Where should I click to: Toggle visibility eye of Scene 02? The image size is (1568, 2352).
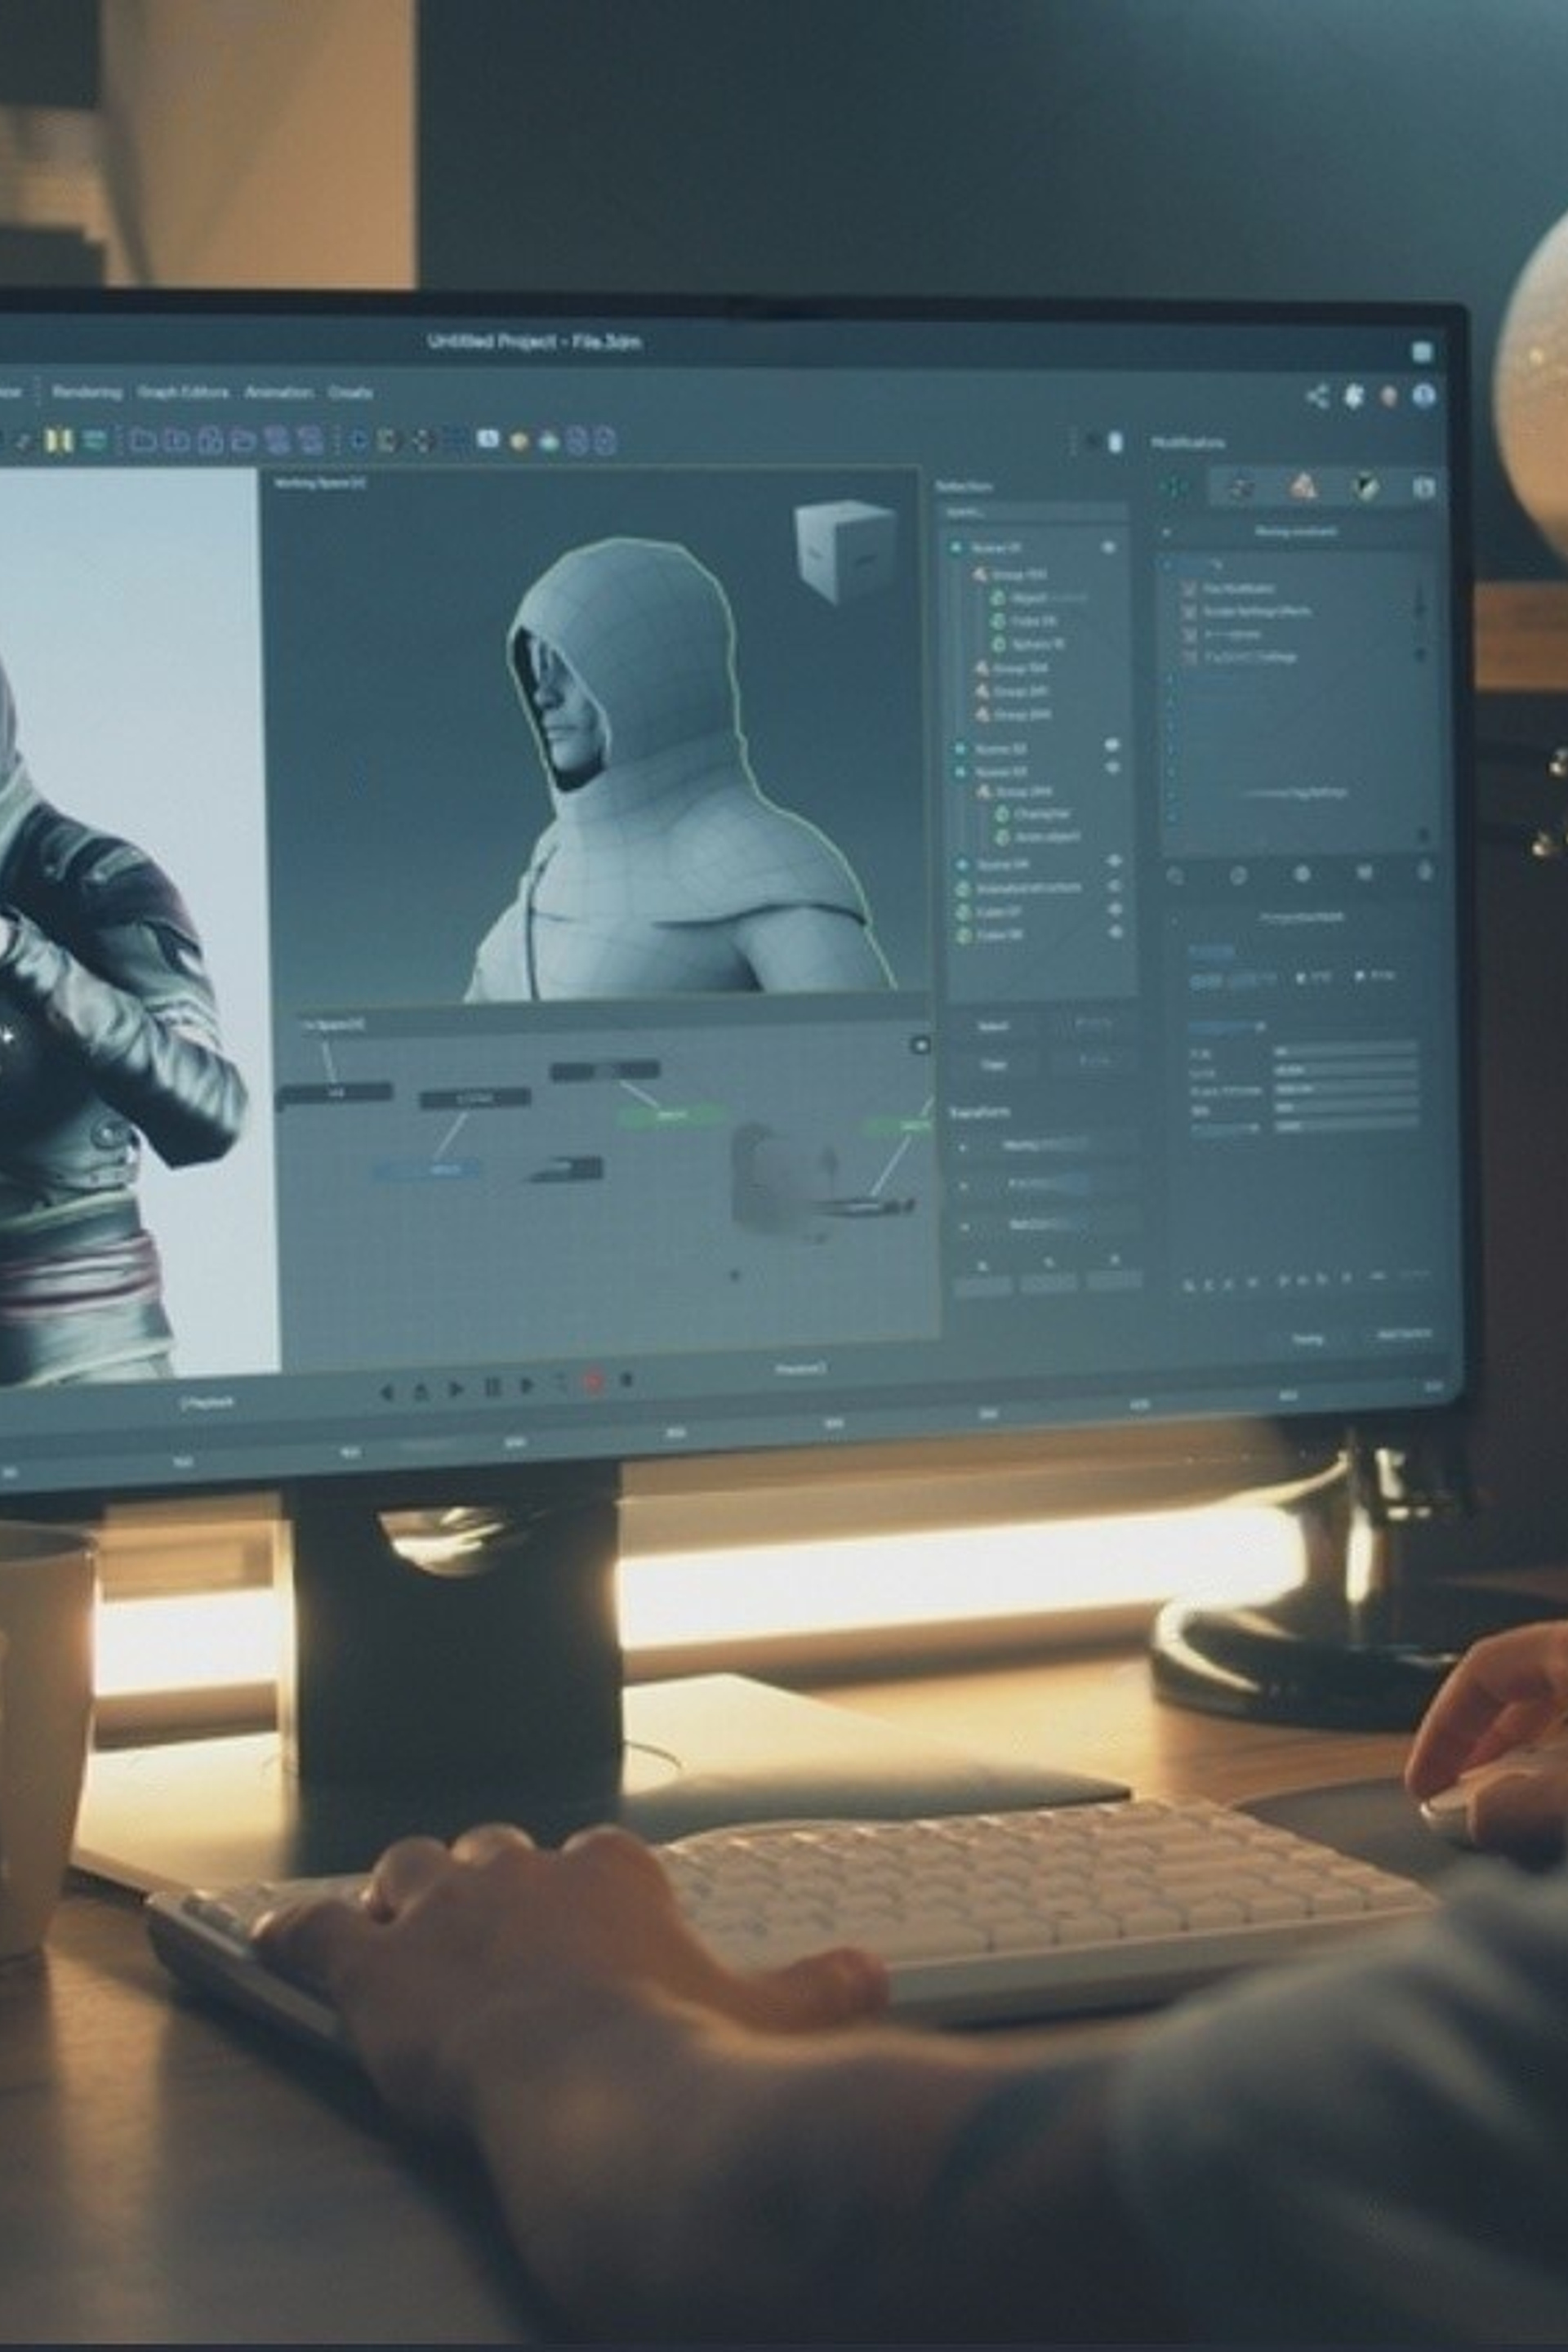pos(1111,746)
